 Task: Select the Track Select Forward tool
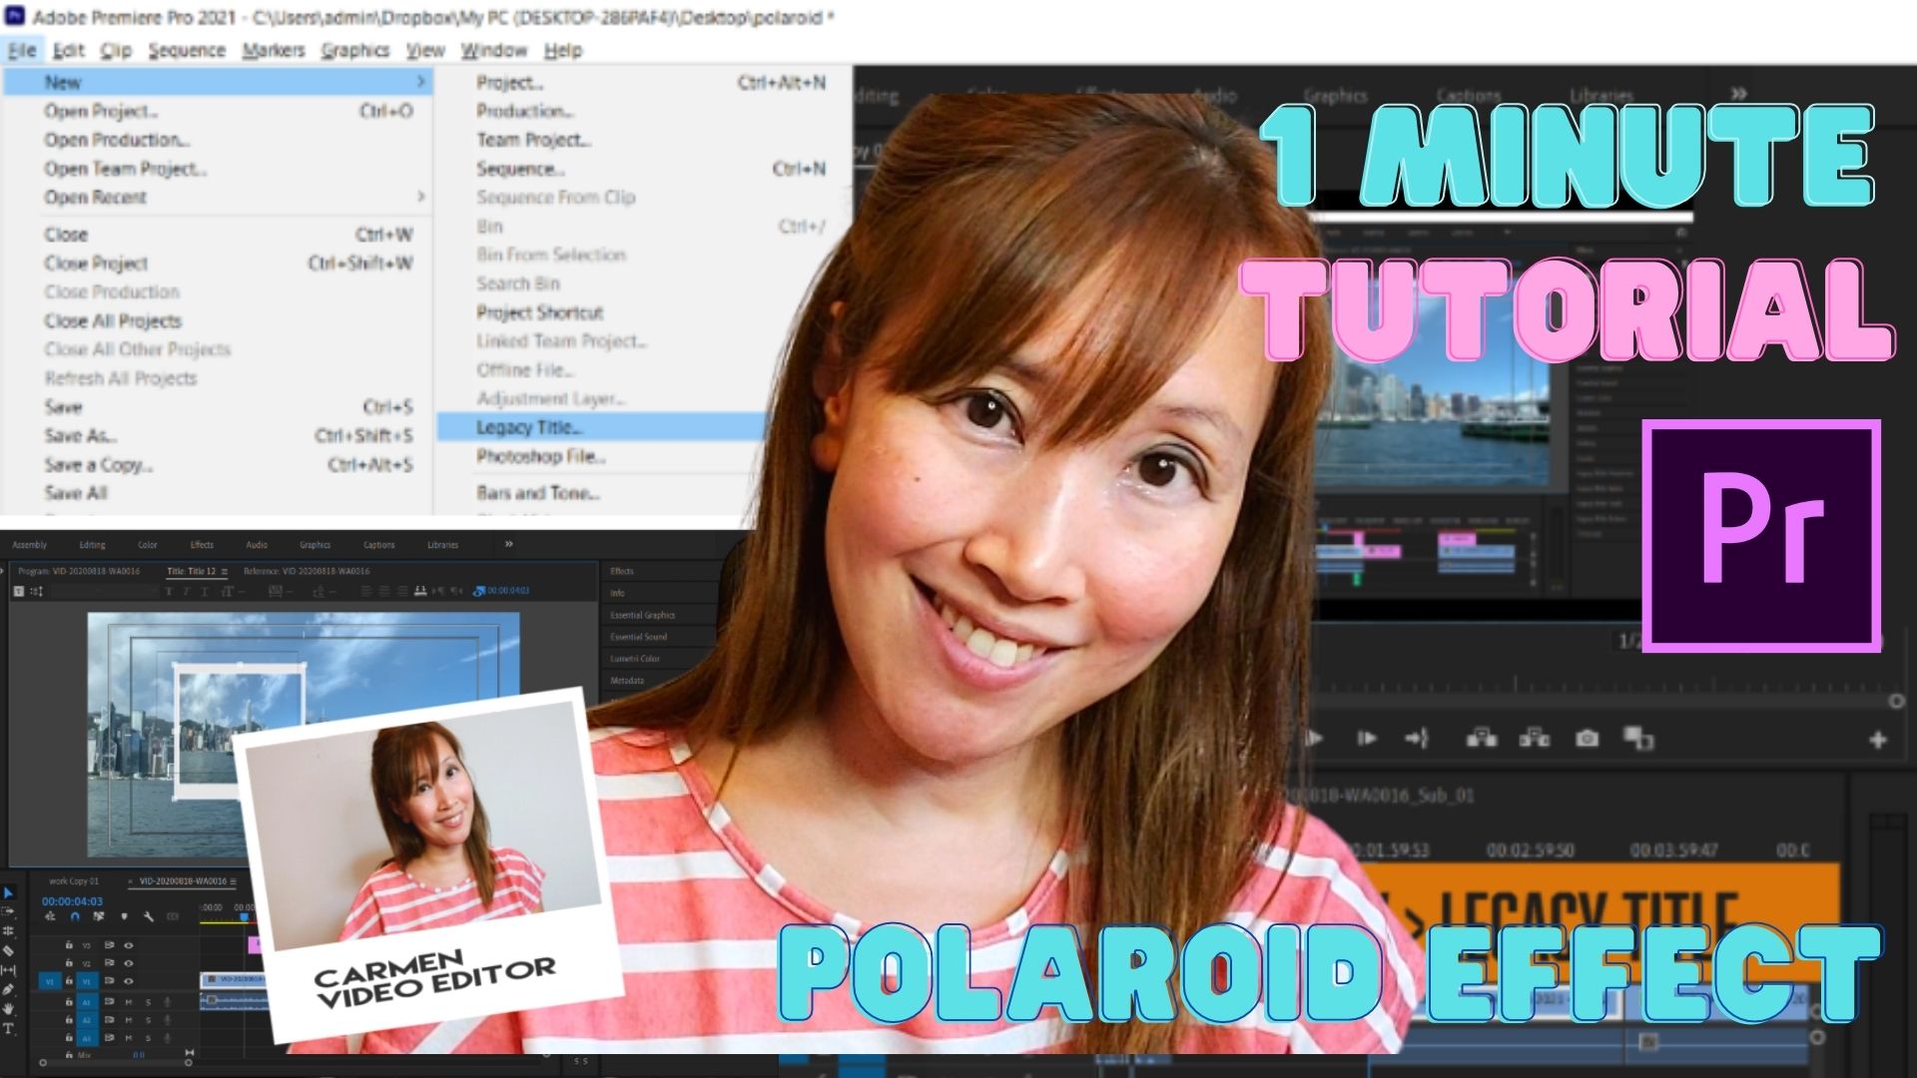point(8,911)
